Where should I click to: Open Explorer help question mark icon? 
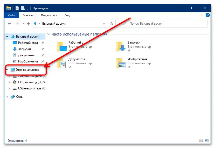click(x=207, y=15)
